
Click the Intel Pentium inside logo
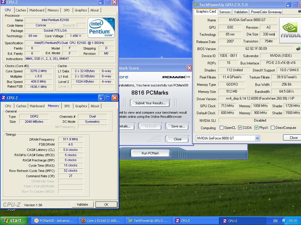[101, 28]
